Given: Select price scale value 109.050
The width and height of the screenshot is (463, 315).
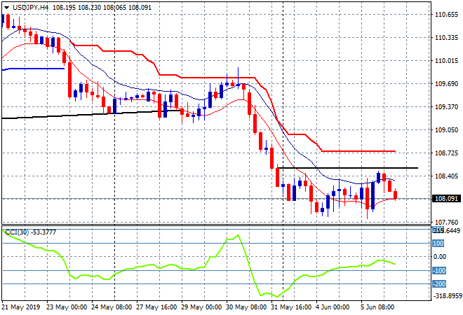Looking at the screenshot, I should 446,129.
